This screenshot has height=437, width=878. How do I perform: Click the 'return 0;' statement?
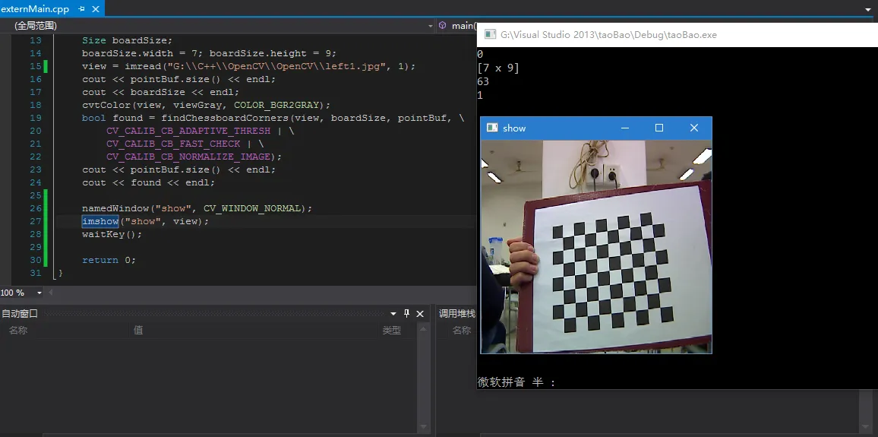[x=109, y=260]
